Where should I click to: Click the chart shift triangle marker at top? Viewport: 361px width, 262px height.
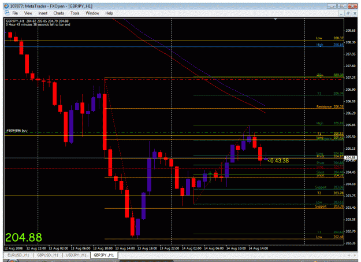[x=276, y=19]
